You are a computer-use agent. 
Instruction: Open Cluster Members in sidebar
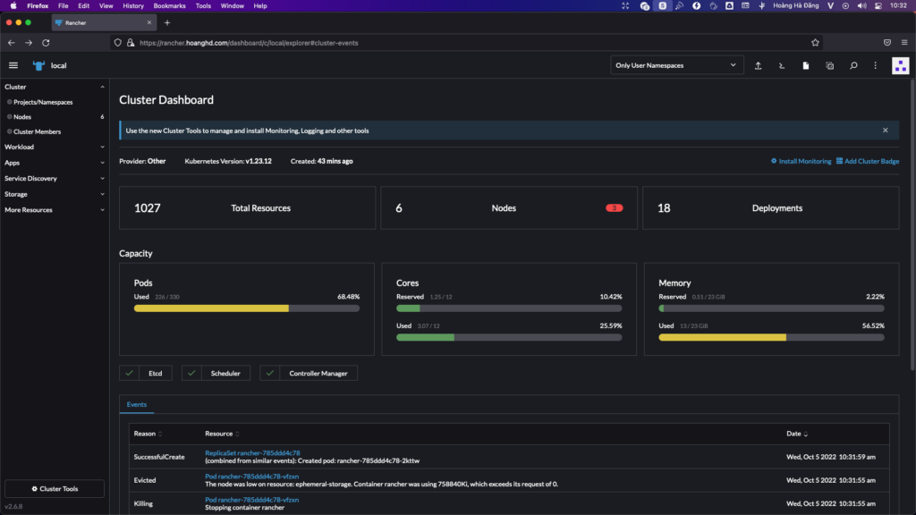pos(37,131)
